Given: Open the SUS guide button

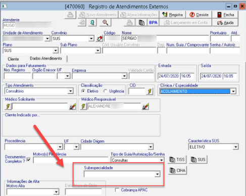Looking at the screenshot, I should 198,160.
